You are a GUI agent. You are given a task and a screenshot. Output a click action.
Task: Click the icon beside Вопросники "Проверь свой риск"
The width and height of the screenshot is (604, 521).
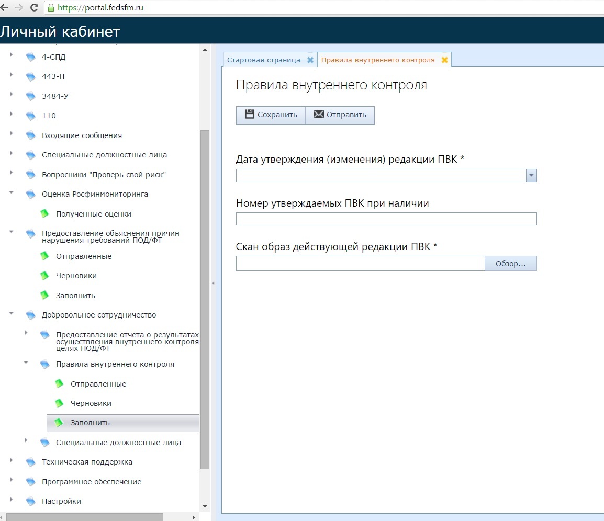point(30,175)
